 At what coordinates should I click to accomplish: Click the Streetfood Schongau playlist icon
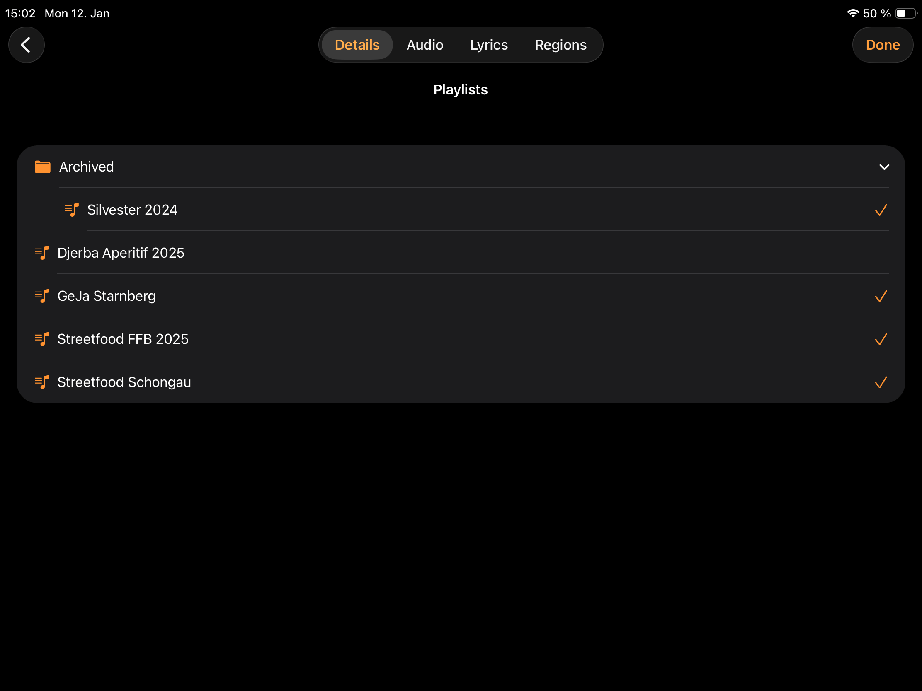(42, 382)
